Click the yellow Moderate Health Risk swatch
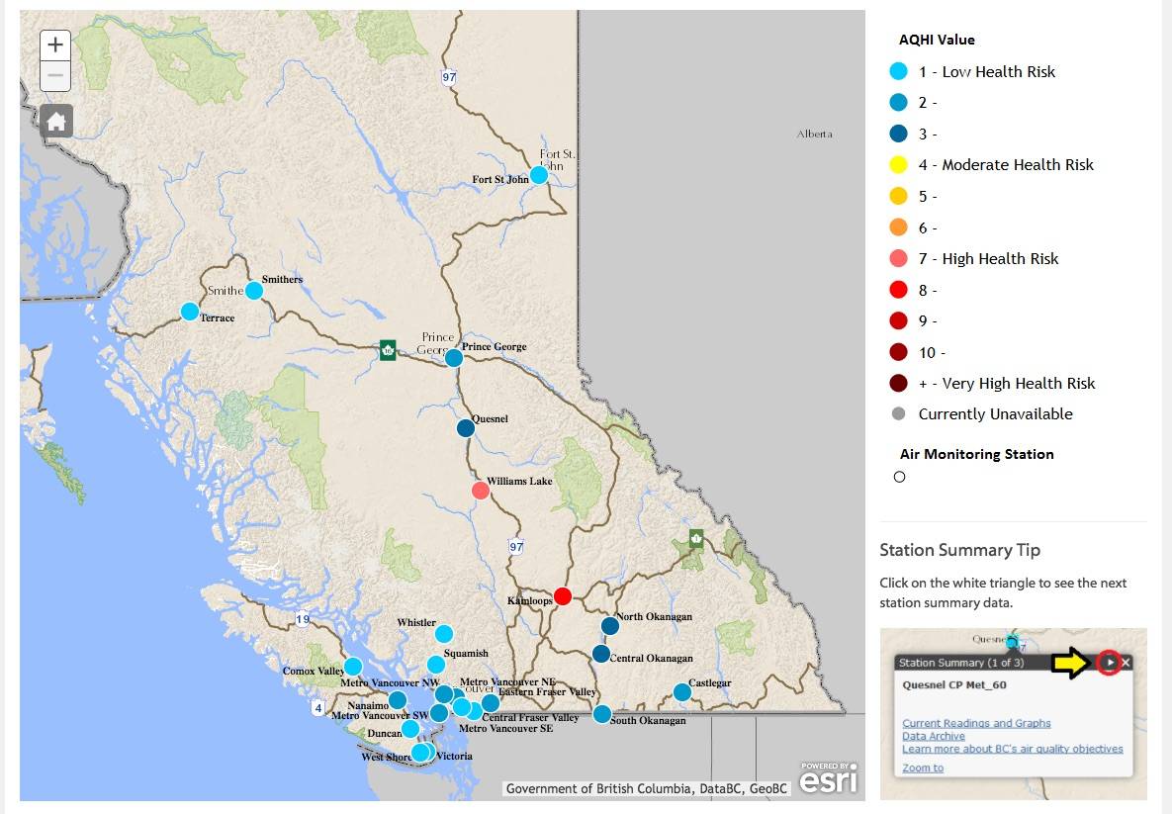 click(899, 165)
